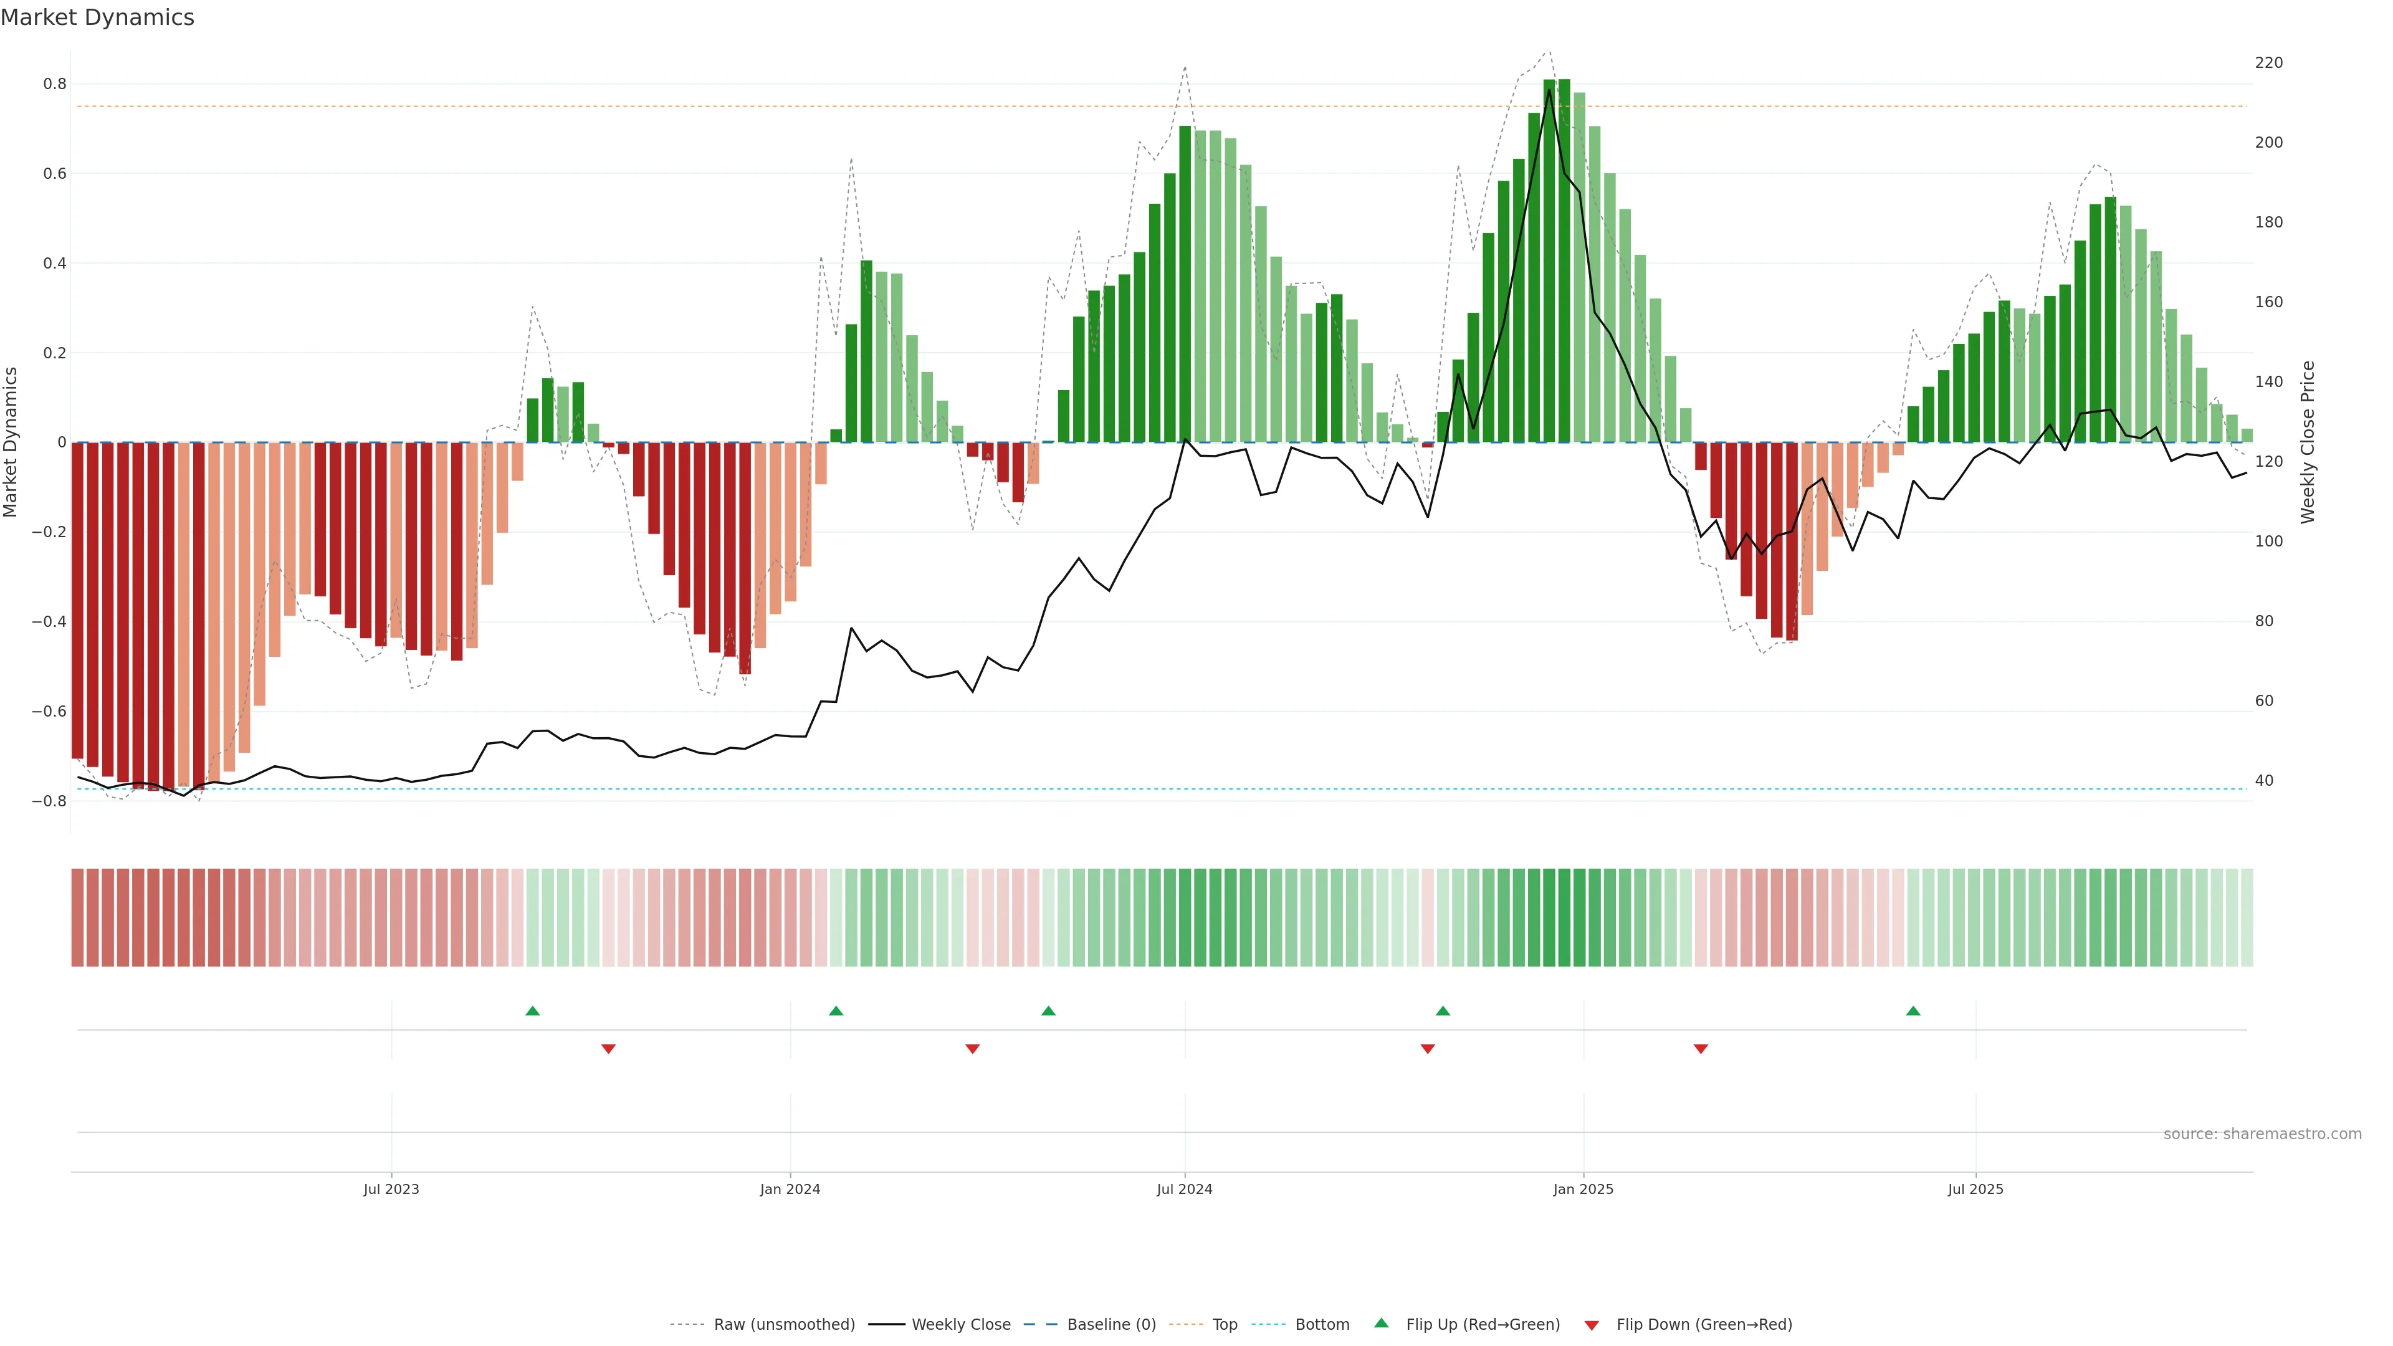The height and width of the screenshot is (1346, 2393).
Task: Click flip-up marker before Jan 2025
Action: click(1443, 1011)
